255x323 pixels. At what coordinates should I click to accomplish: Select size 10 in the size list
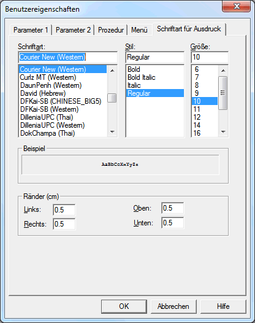pos(205,101)
